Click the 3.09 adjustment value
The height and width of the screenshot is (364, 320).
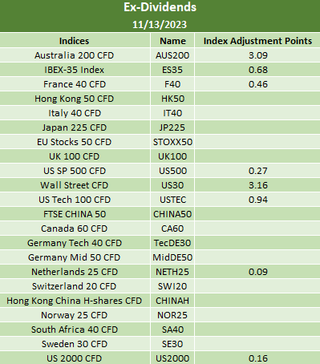pyautogui.click(x=257, y=55)
